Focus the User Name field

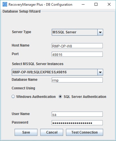click(x=77, y=114)
